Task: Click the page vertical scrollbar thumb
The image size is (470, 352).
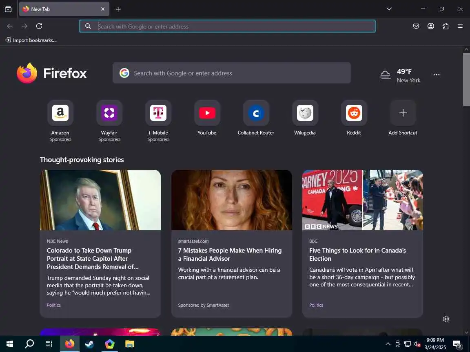Action: tap(466, 79)
